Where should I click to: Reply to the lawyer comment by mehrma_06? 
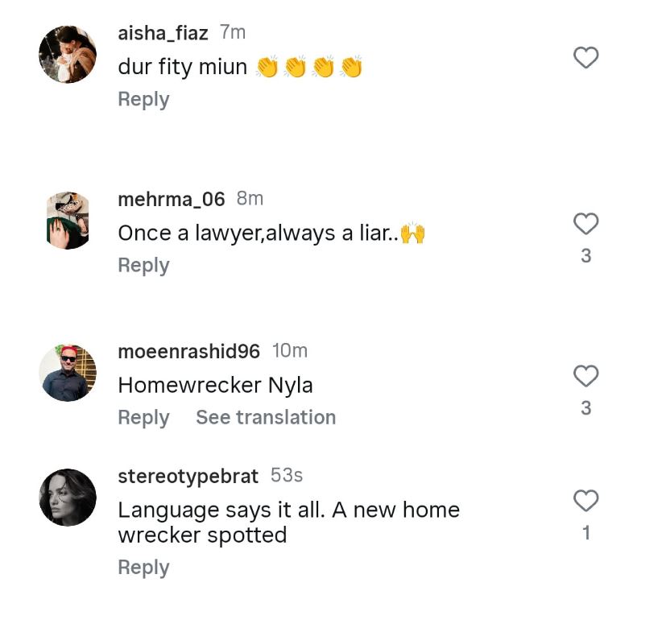coord(143,266)
